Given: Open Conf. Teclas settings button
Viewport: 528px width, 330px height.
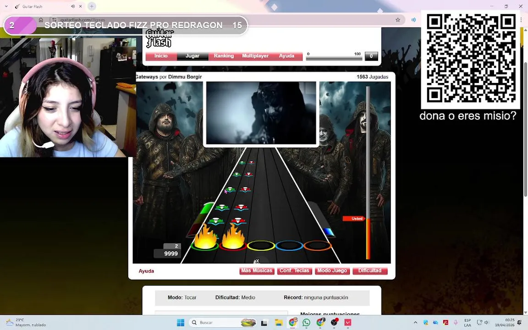Looking at the screenshot, I should click(x=294, y=271).
